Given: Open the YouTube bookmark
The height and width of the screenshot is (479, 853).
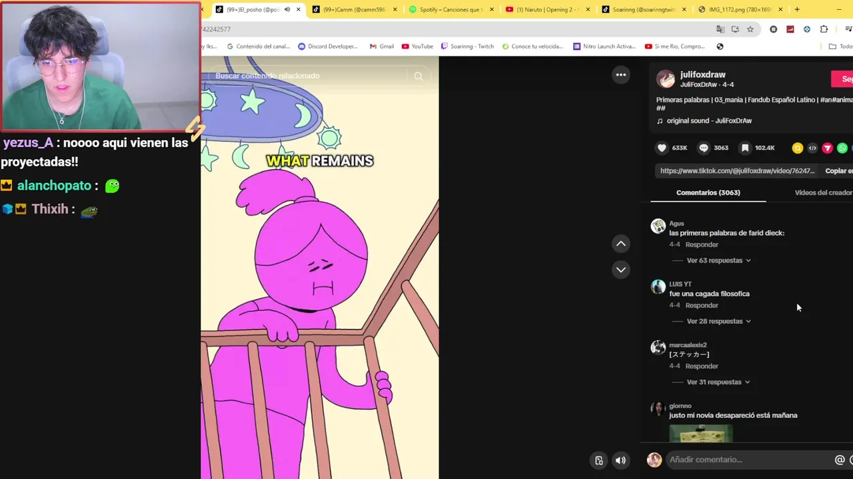Looking at the screenshot, I should 417,47.
